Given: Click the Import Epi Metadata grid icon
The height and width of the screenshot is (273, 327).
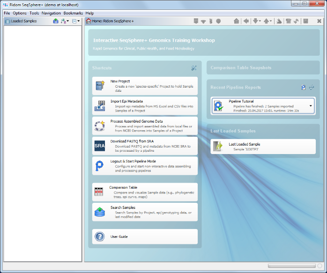Looking at the screenshot, I should [100, 106].
